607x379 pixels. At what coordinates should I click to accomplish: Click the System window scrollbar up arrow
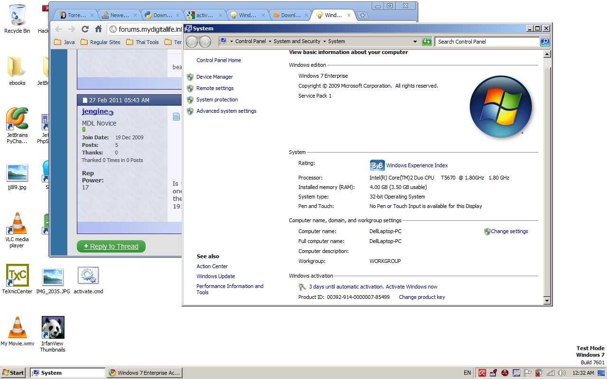pos(547,54)
